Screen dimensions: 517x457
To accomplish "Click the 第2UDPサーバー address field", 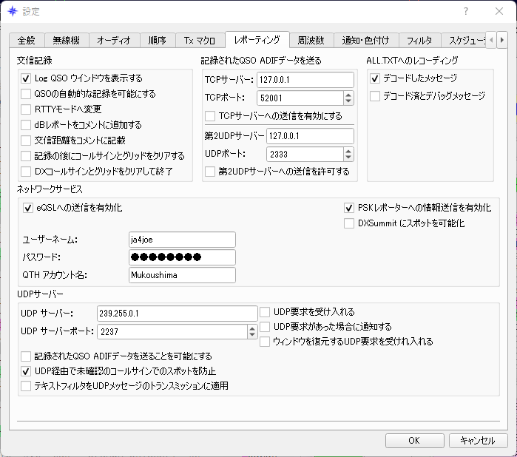I will click(310, 136).
